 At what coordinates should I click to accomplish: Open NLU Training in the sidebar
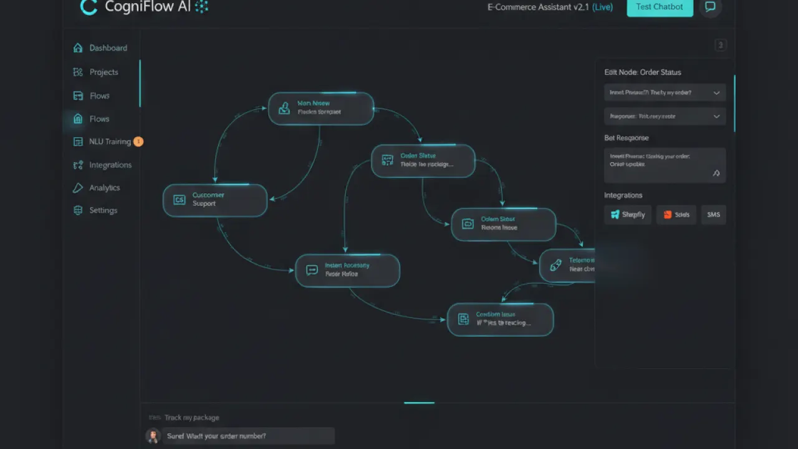102,142
